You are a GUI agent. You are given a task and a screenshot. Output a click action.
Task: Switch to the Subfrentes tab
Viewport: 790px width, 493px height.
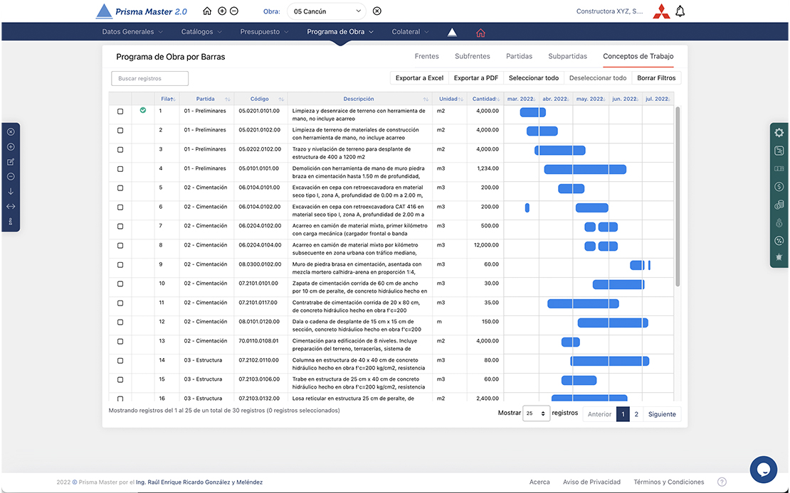pos(472,56)
